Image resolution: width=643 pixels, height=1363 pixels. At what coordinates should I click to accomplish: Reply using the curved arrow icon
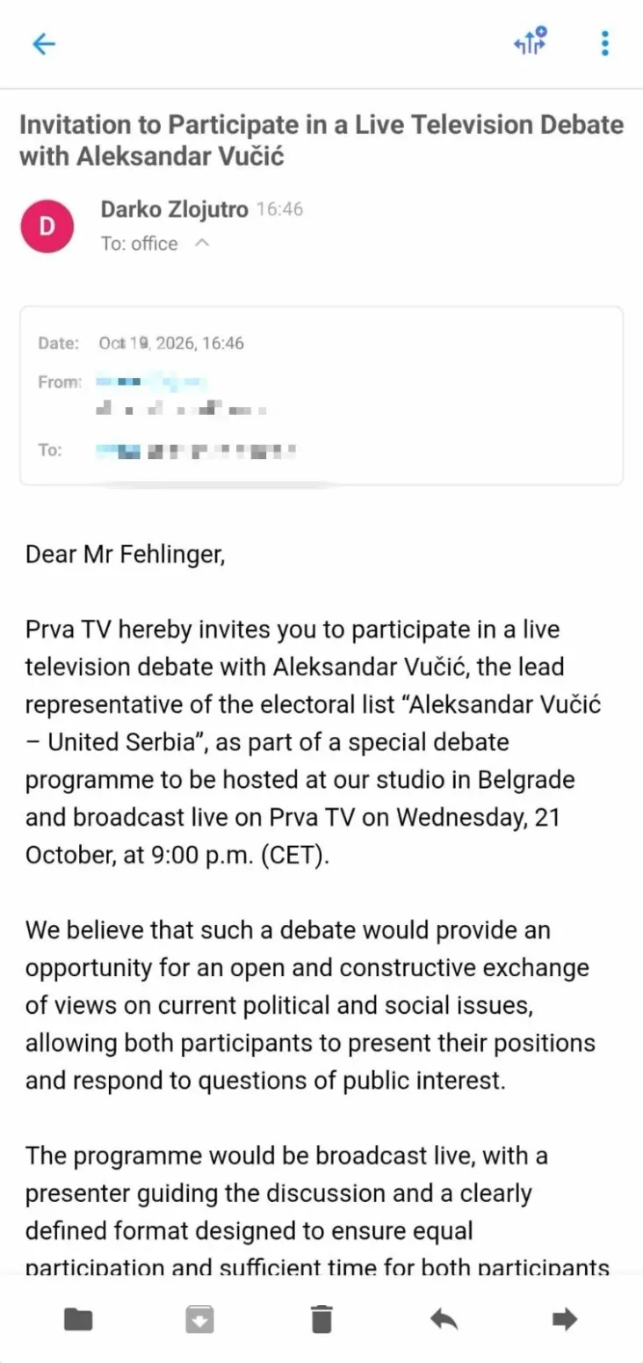point(444,1318)
